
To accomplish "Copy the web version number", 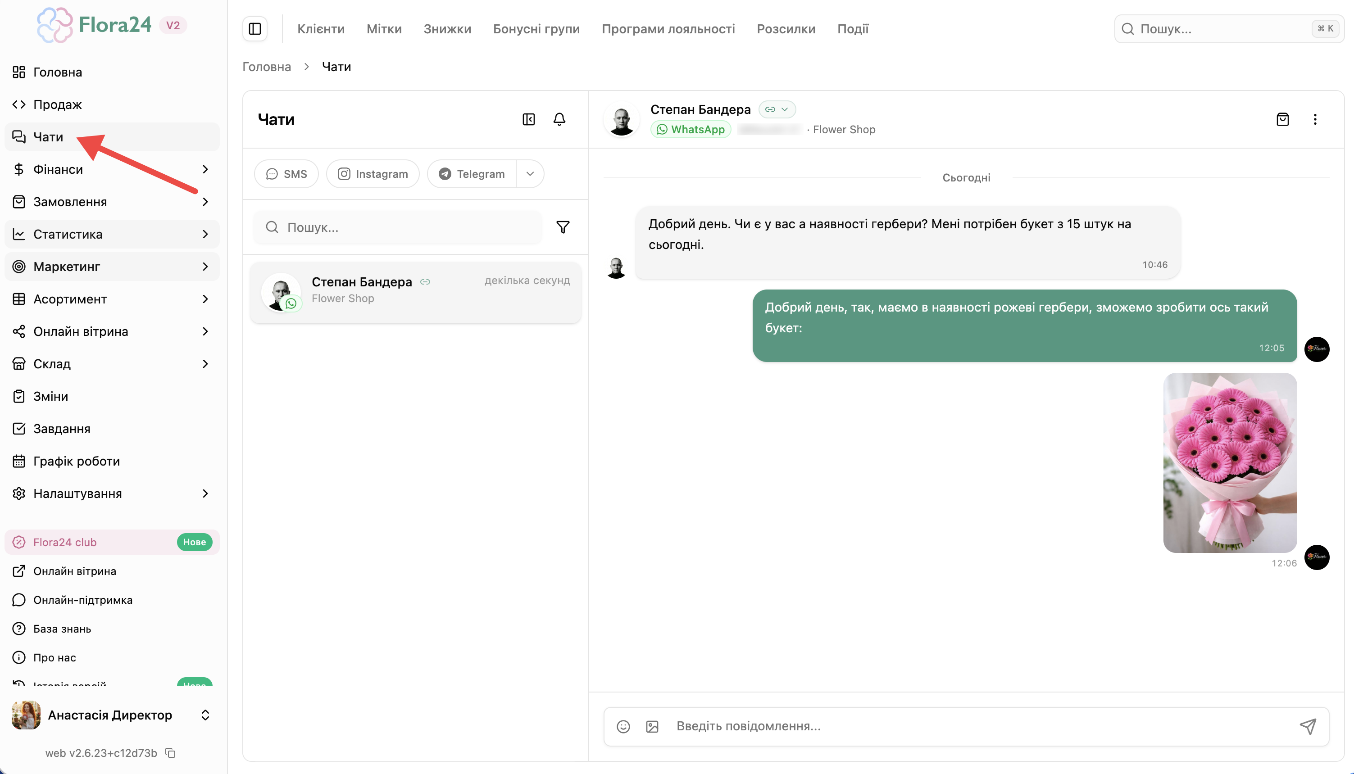I will 170,753.
